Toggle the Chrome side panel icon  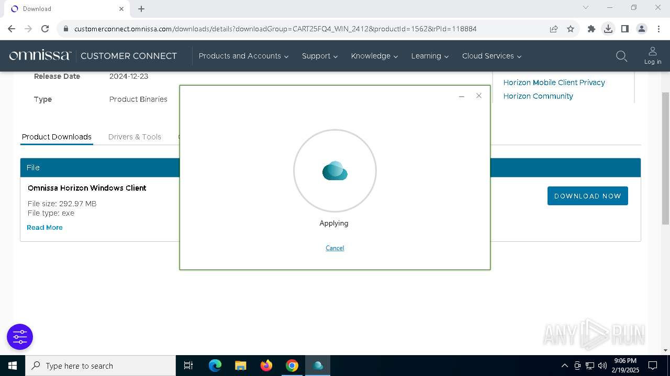pyautogui.click(x=625, y=29)
